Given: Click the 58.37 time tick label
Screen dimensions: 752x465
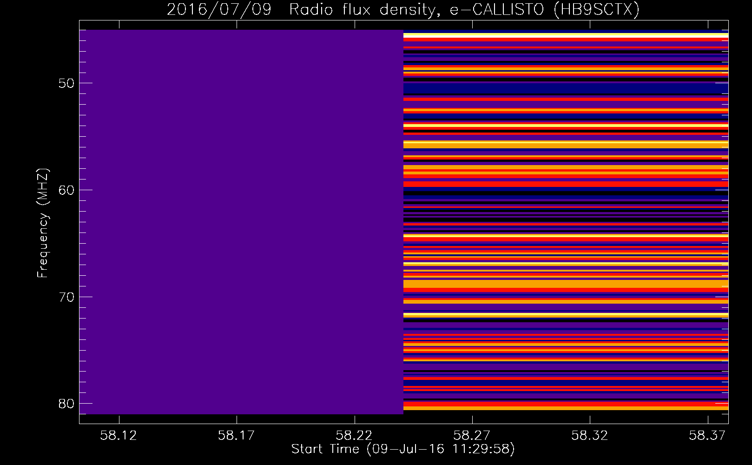Looking at the screenshot, I should [707, 436].
